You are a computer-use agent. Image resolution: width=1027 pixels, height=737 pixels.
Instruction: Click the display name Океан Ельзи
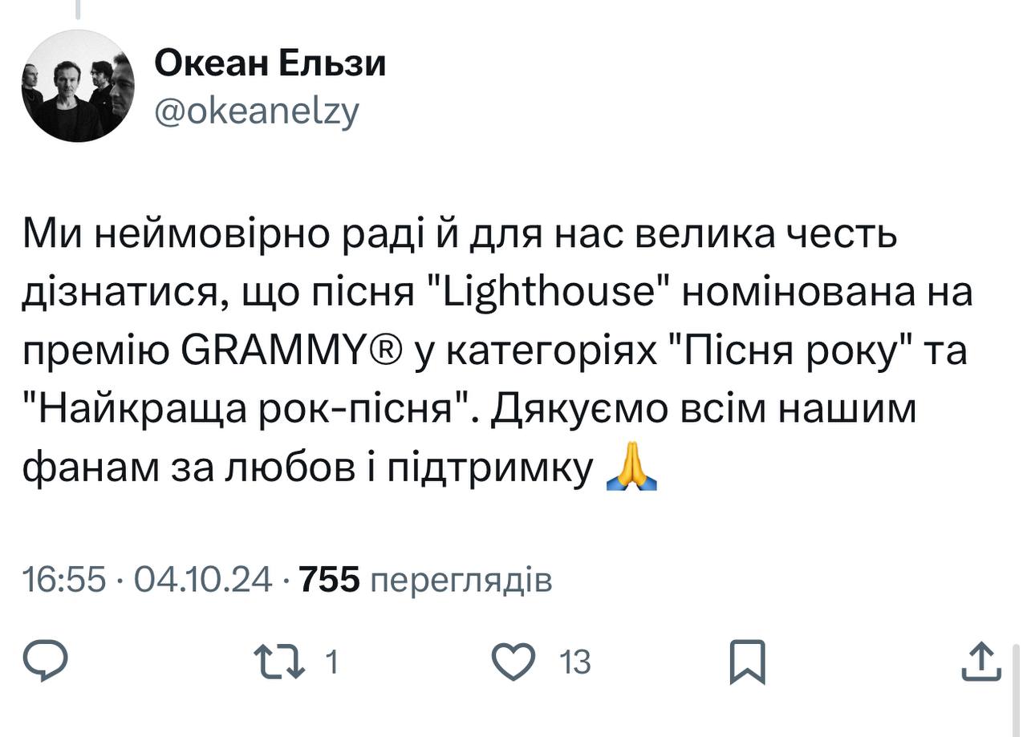point(270,63)
